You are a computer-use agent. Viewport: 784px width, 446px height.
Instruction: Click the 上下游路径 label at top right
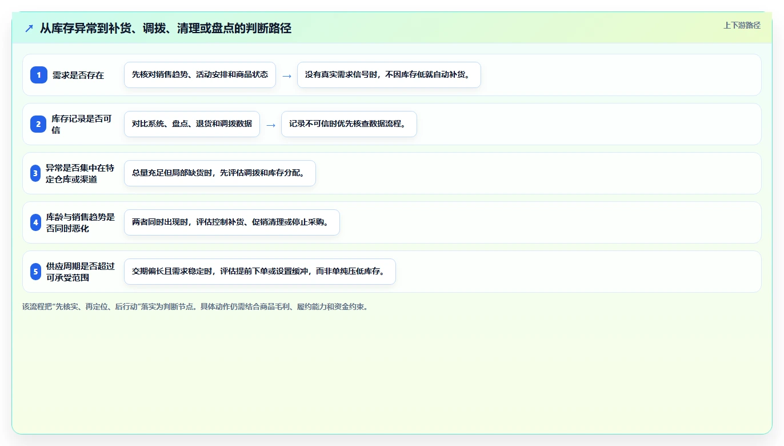pos(742,25)
